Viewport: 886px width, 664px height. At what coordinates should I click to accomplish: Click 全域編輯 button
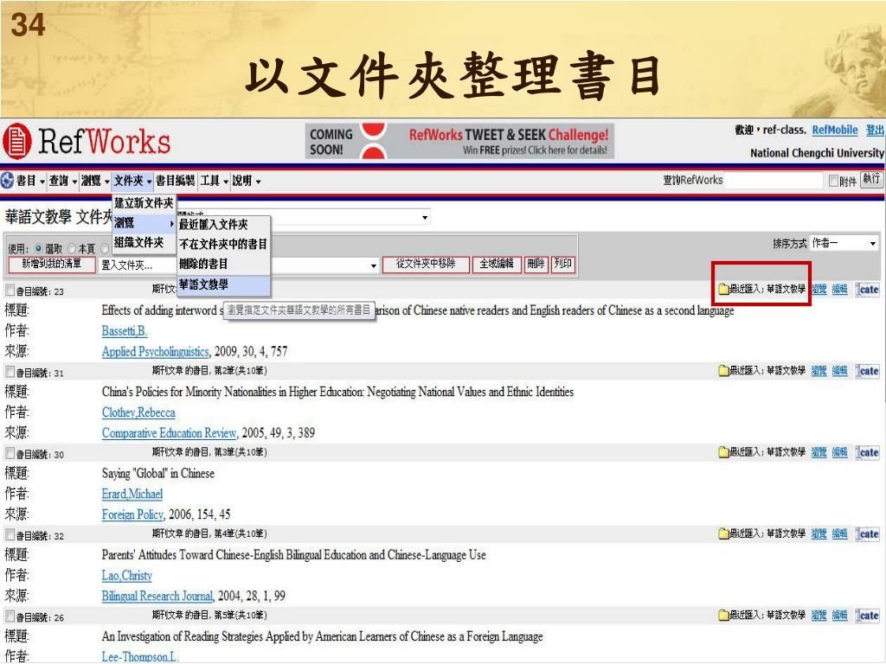[x=497, y=265]
